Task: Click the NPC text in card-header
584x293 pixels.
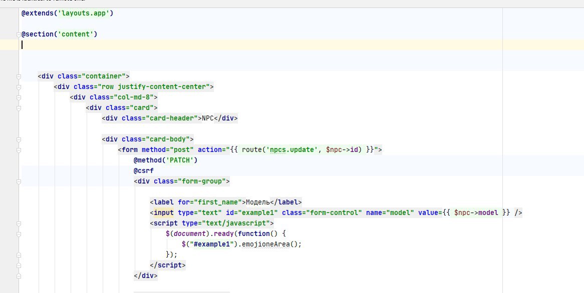Action: [208, 118]
